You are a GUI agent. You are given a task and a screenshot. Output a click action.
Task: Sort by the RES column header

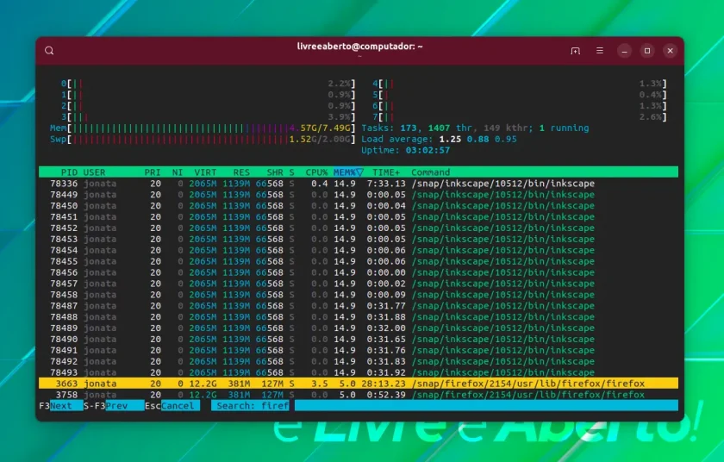(x=241, y=172)
